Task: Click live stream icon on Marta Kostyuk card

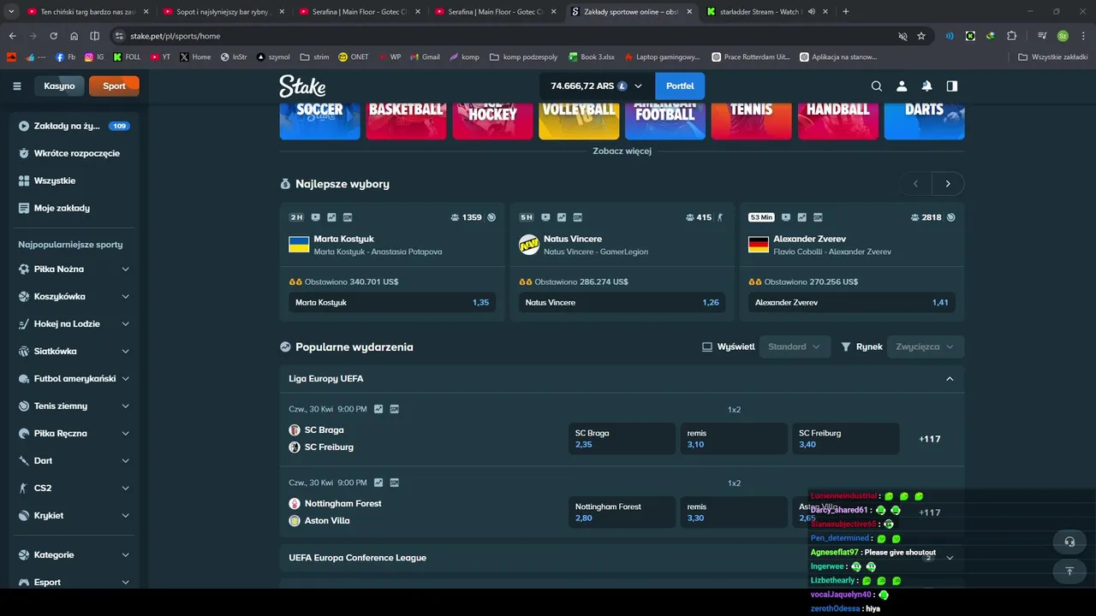Action: (316, 217)
